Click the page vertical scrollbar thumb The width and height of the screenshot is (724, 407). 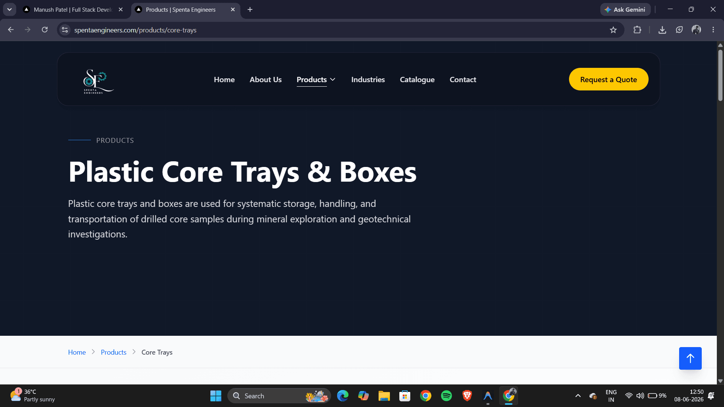pyautogui.click(x=720, y=75)
